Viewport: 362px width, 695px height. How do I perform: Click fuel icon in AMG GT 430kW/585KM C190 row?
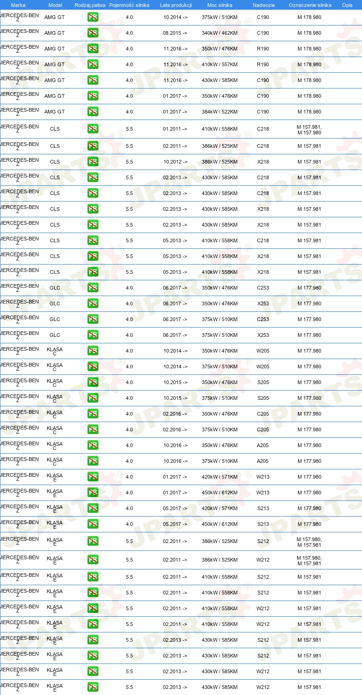(x=93, y=80)
